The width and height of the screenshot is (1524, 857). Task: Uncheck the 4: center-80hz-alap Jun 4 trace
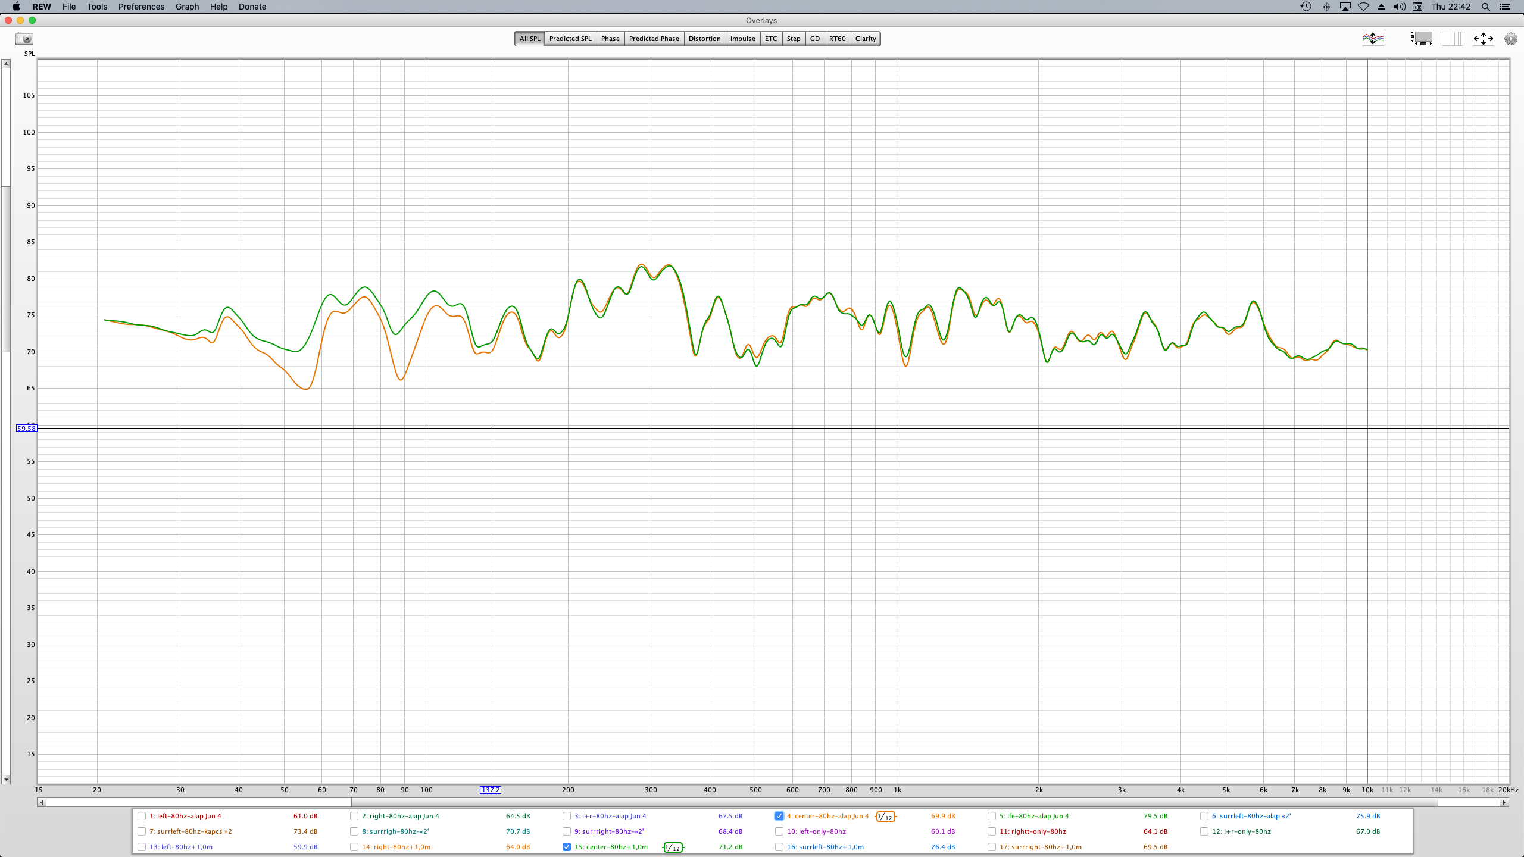coord(779,816)
